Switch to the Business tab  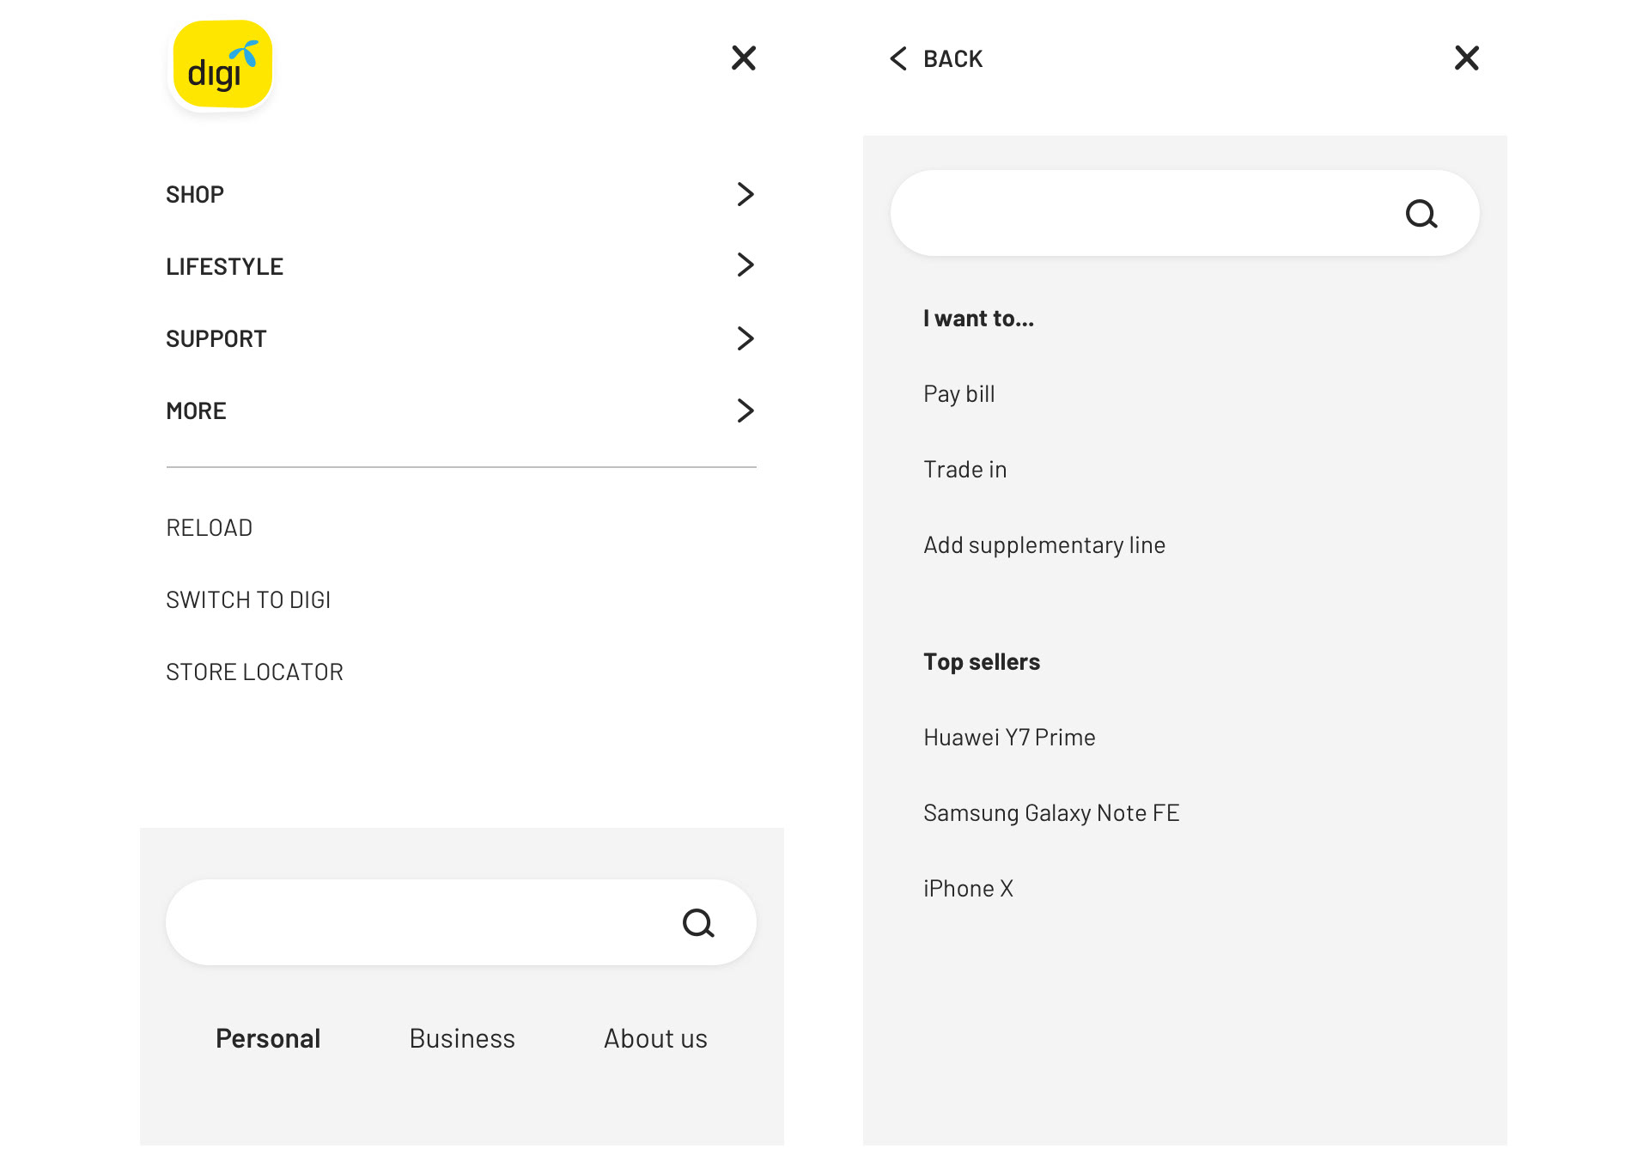[462, 1039]
